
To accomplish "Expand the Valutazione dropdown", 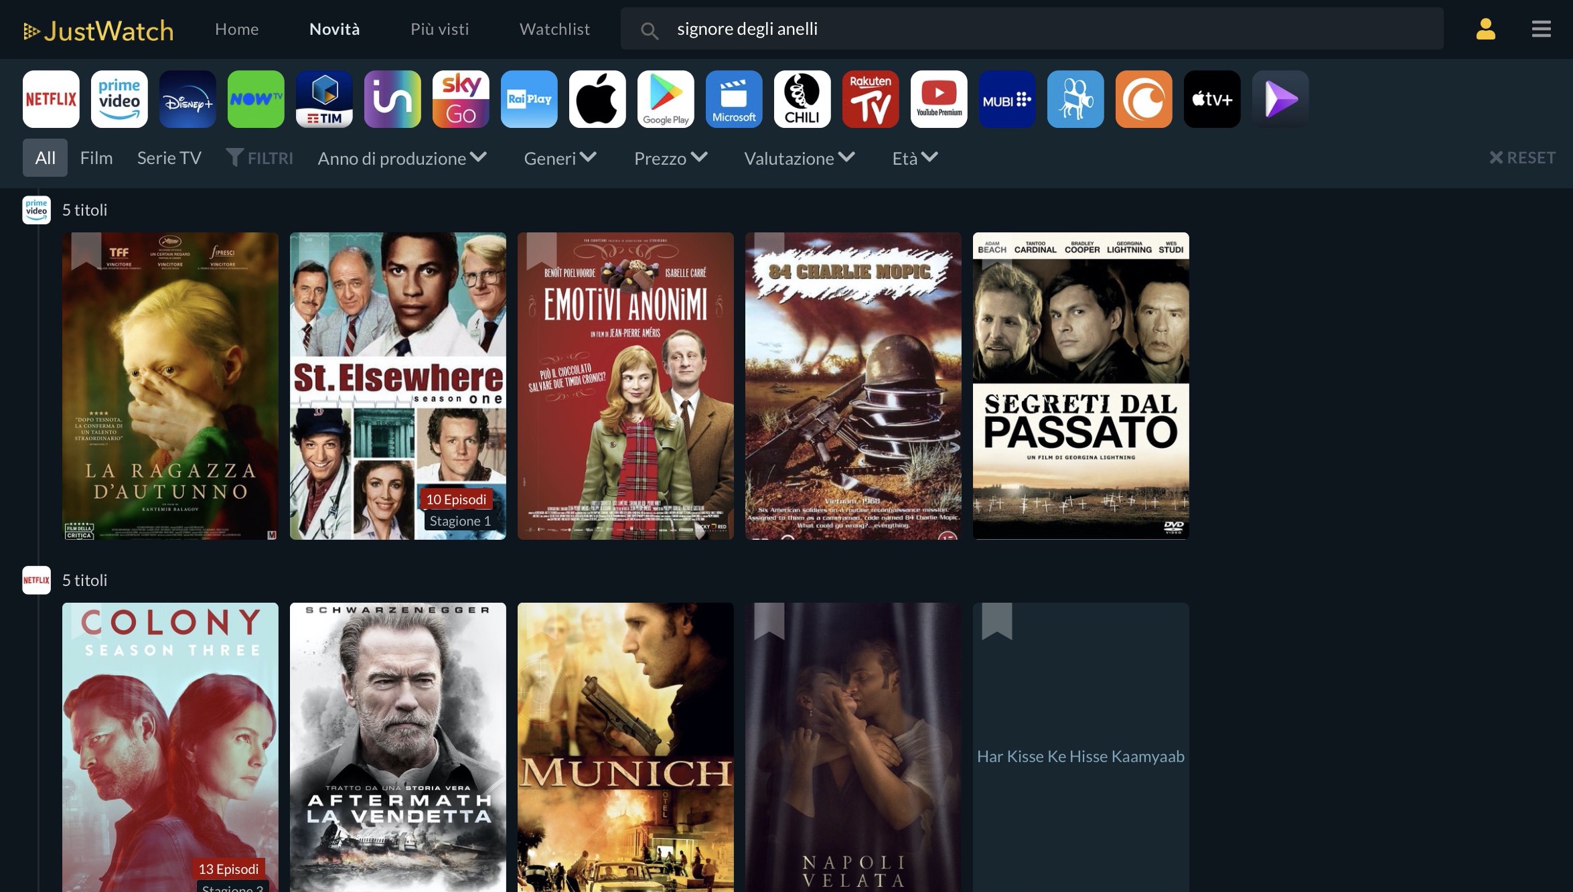I will pos(799,158).
